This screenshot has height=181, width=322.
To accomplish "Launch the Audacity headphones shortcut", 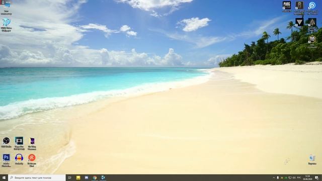I will pyautogui.click(x=19, y=159).
